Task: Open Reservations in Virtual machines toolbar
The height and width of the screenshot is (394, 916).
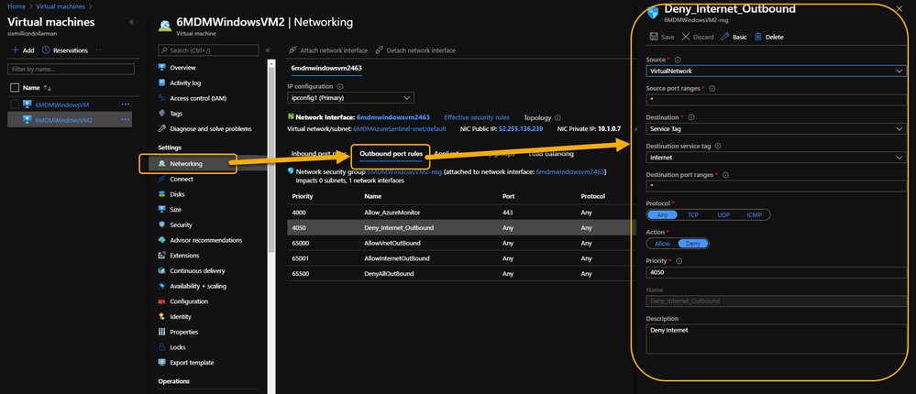Action: point(65,50)
